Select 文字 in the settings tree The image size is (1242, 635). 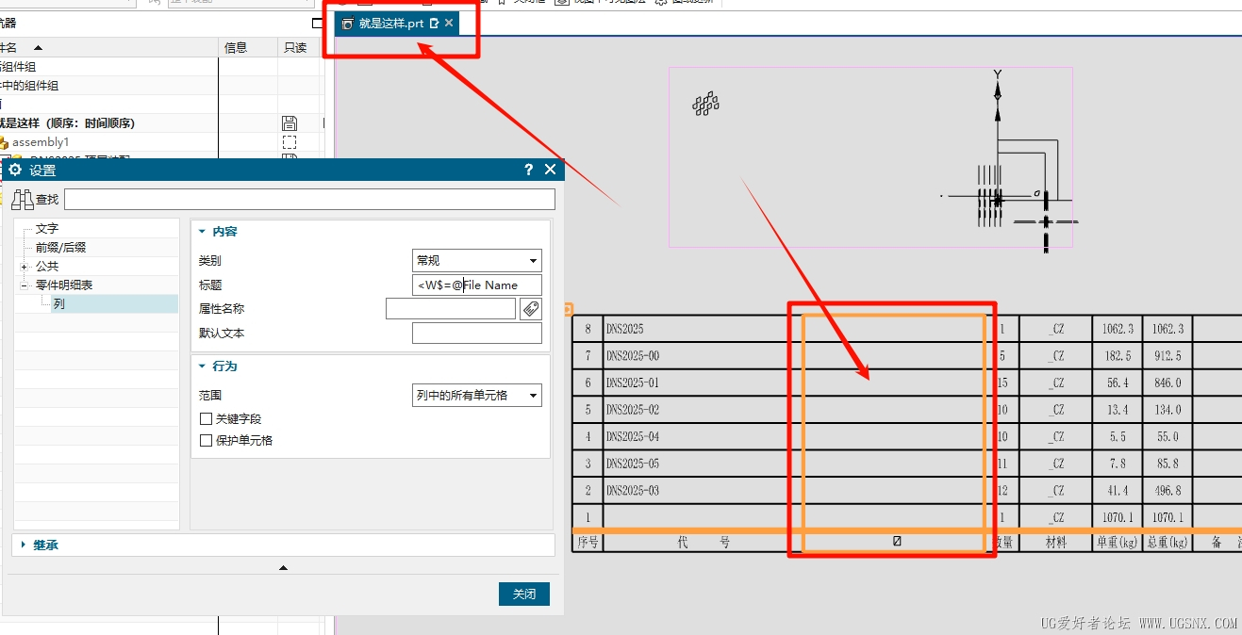pyautogui.click(x=47, y=228)
